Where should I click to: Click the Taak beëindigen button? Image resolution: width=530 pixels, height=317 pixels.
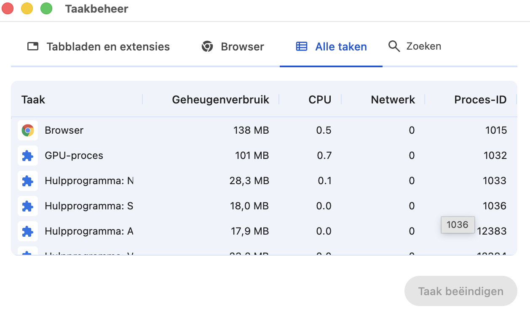tap(460, 291)
